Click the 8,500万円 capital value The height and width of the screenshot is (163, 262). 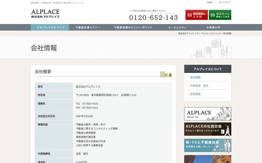pyautogui.click(x=81, y=162)
